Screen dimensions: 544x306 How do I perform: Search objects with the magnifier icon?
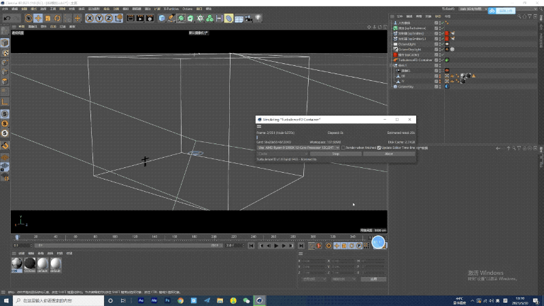[520, 16]
